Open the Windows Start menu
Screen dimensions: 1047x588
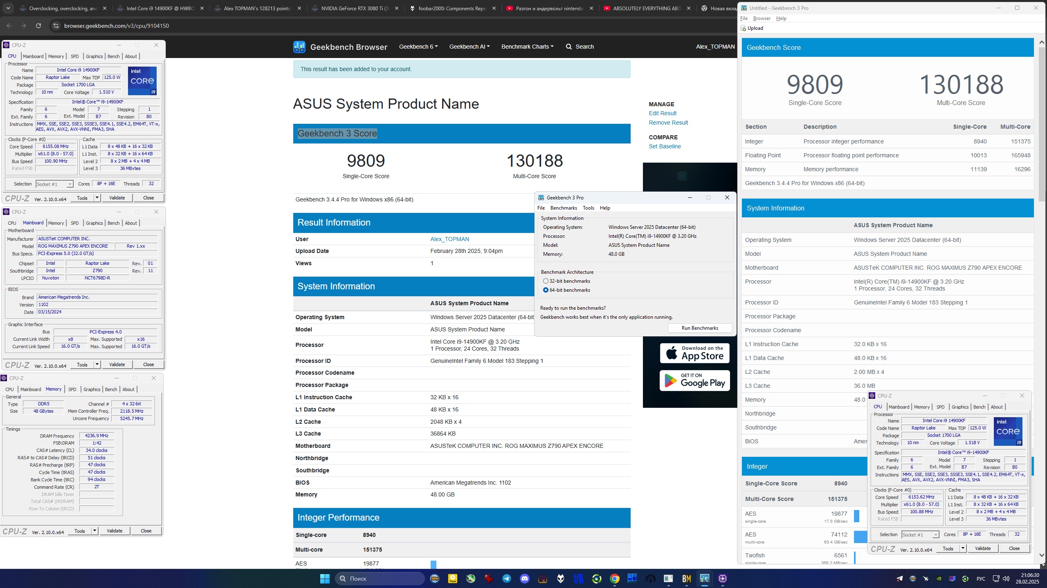click(x=325, y=579)
